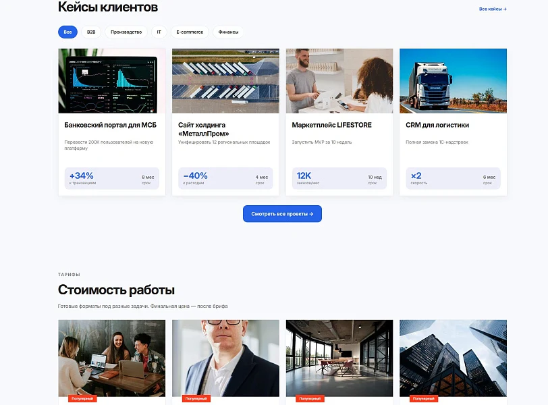Viewport: 548px width, 405px height.
Task: Click the "Стоимость работы" heading
Action: (116, 290)
